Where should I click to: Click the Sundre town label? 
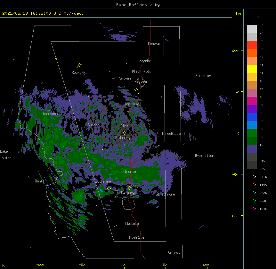[93, 125]
